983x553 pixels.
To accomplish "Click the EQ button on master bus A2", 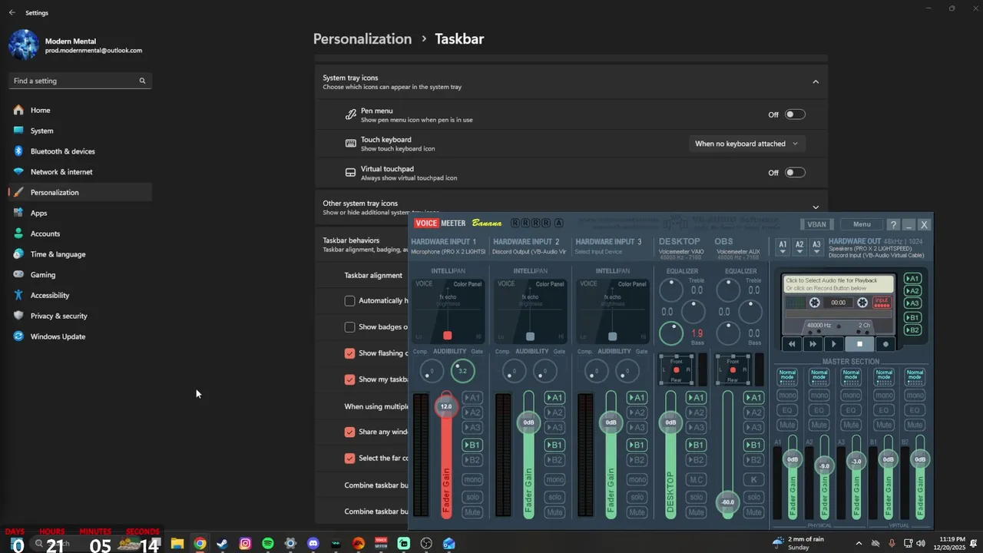I will 819,410.
